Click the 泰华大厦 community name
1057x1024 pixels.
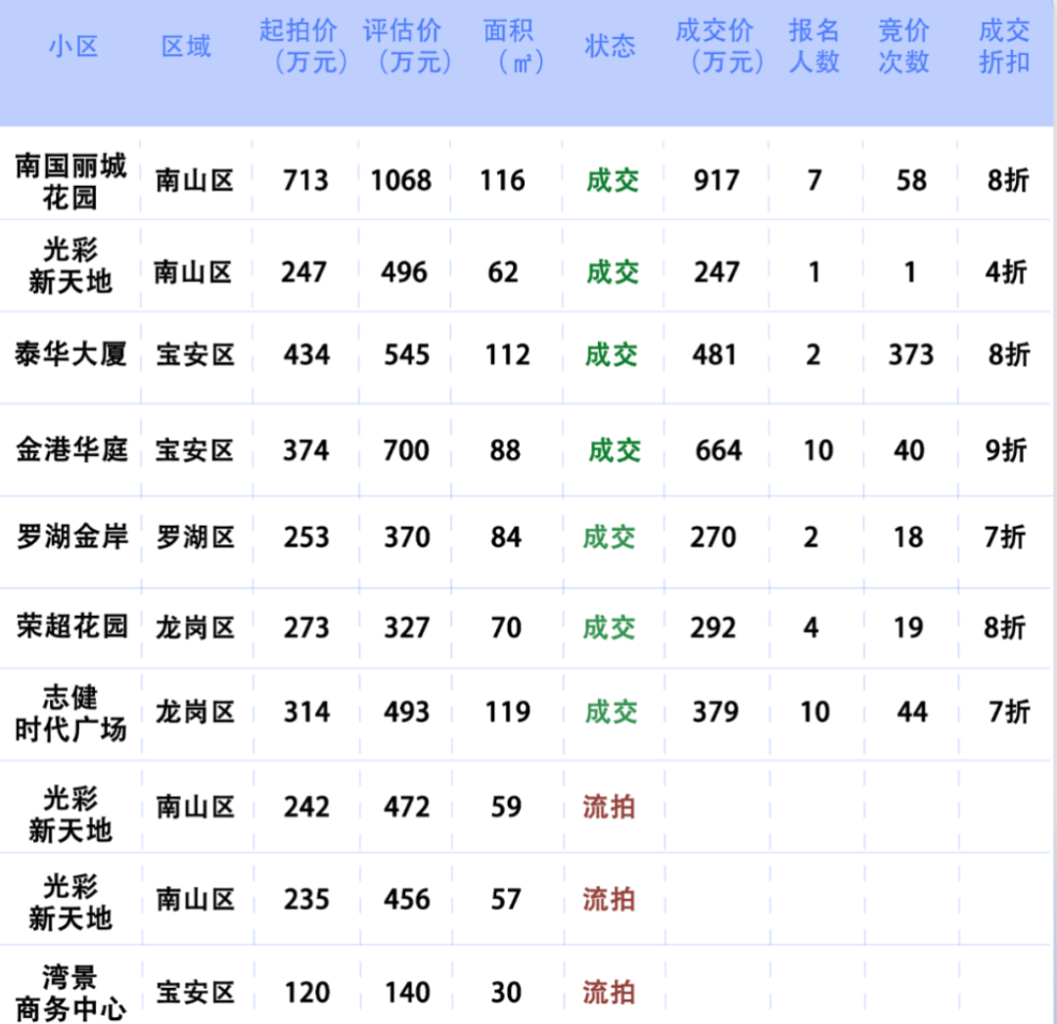70,354
